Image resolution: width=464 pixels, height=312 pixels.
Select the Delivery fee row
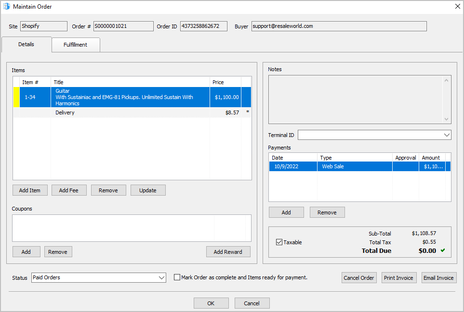point(133,112)
